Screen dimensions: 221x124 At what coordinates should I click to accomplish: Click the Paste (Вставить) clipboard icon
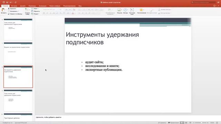click(x=3, y=10)
